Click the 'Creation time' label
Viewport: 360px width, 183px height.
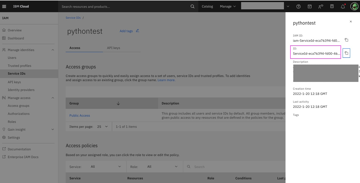point(302,89)
